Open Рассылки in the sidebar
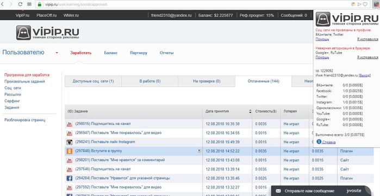Image resolution: width=380 pixels, height=196 pixels. 13,94
